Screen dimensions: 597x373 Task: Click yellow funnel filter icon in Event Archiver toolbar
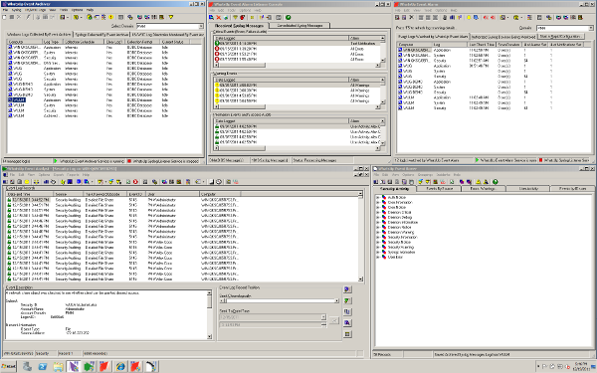coord(171,17)
